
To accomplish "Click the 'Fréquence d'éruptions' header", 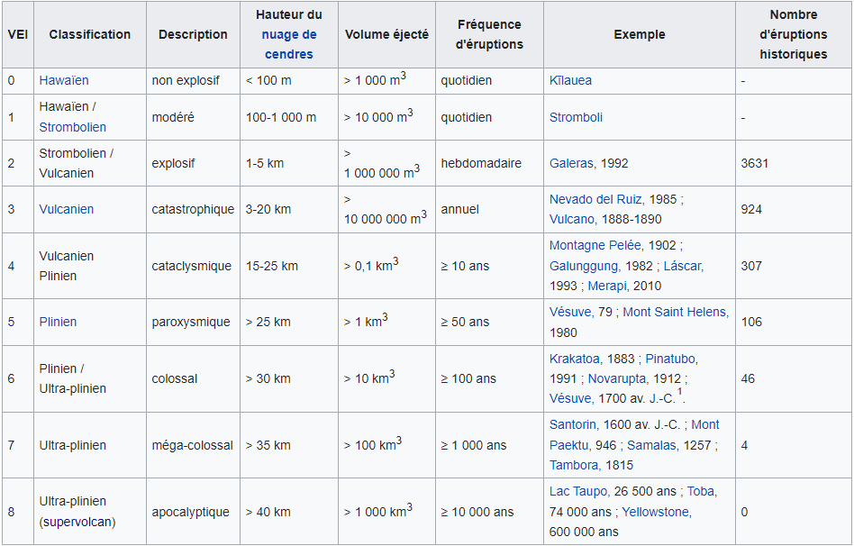I will tap(489, 34).
